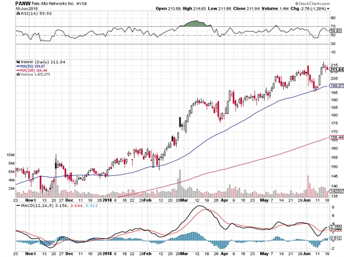Viewport: 344px width, 257px height.
Task: Click the 'Volume 1,425,079' legend text
Action: click(35, 74)
